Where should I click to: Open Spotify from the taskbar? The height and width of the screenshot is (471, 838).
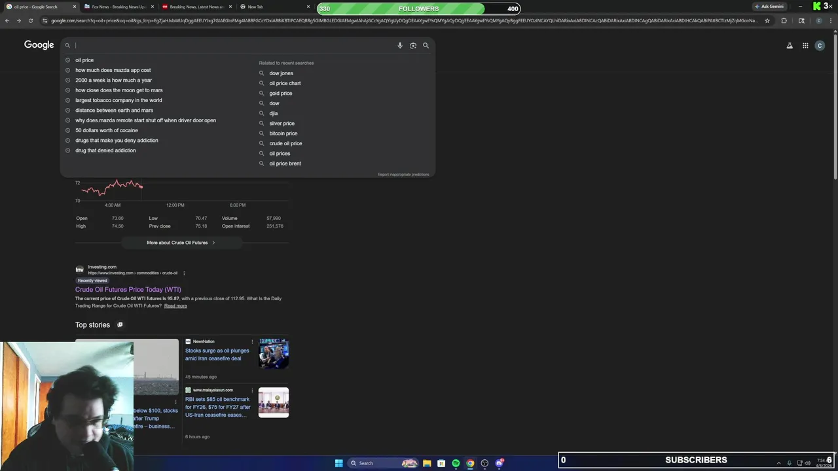(456, 463)
